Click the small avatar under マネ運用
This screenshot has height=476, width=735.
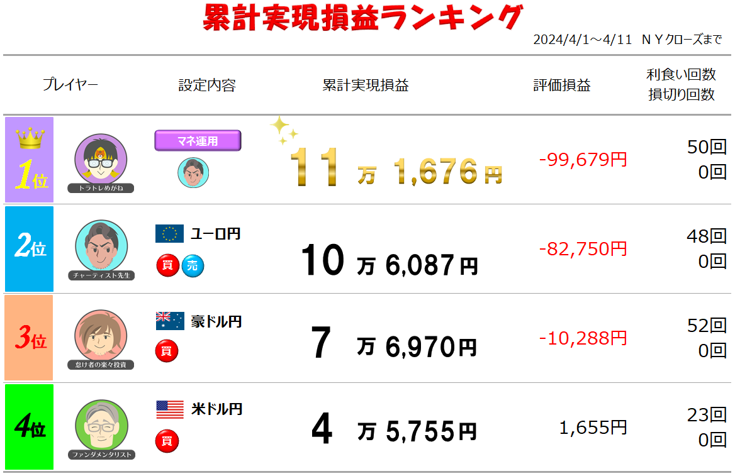point(193,172)
